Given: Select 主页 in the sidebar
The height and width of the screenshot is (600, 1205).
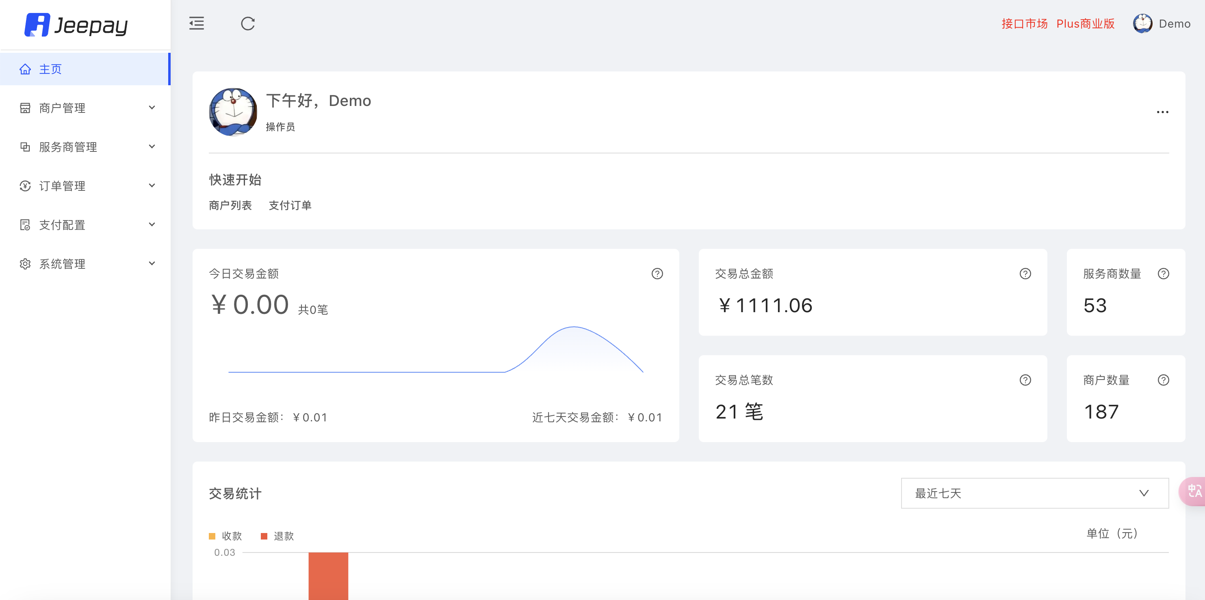Looking at the screenshot, I should click(50, 69).
